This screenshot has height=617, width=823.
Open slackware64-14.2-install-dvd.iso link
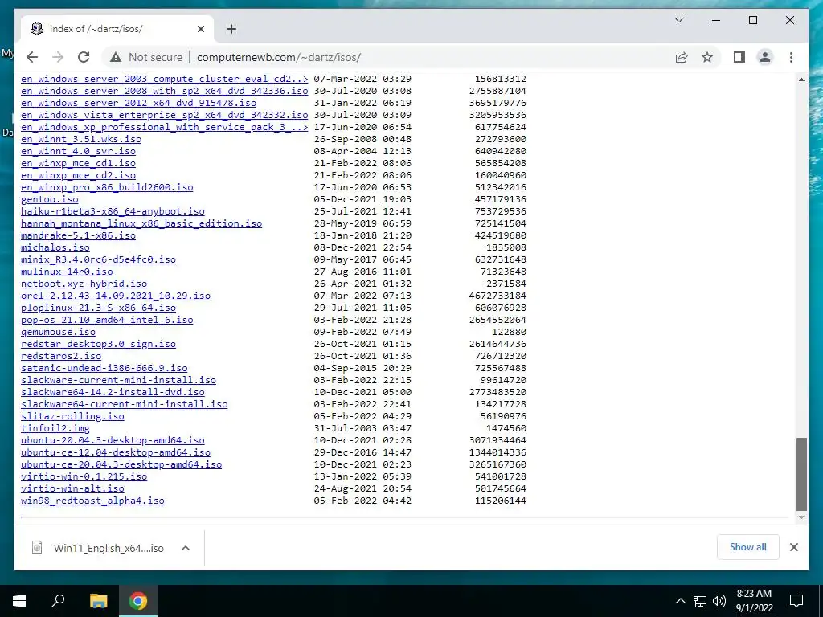coord(113,392)
